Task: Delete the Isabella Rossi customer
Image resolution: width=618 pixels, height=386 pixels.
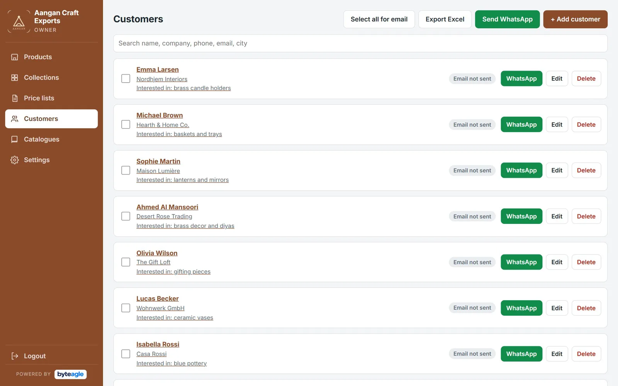Action: (x=586, y=354)
